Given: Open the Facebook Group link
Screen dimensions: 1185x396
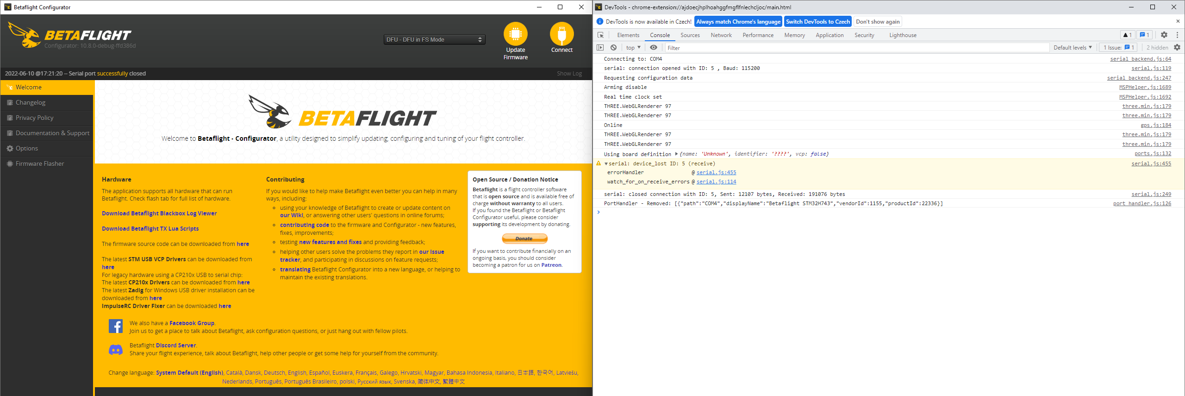Looking at the screenshot, I should (192, 323).
